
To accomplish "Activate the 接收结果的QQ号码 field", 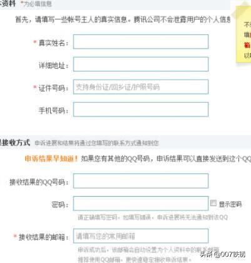I will [x=141, y=181].
